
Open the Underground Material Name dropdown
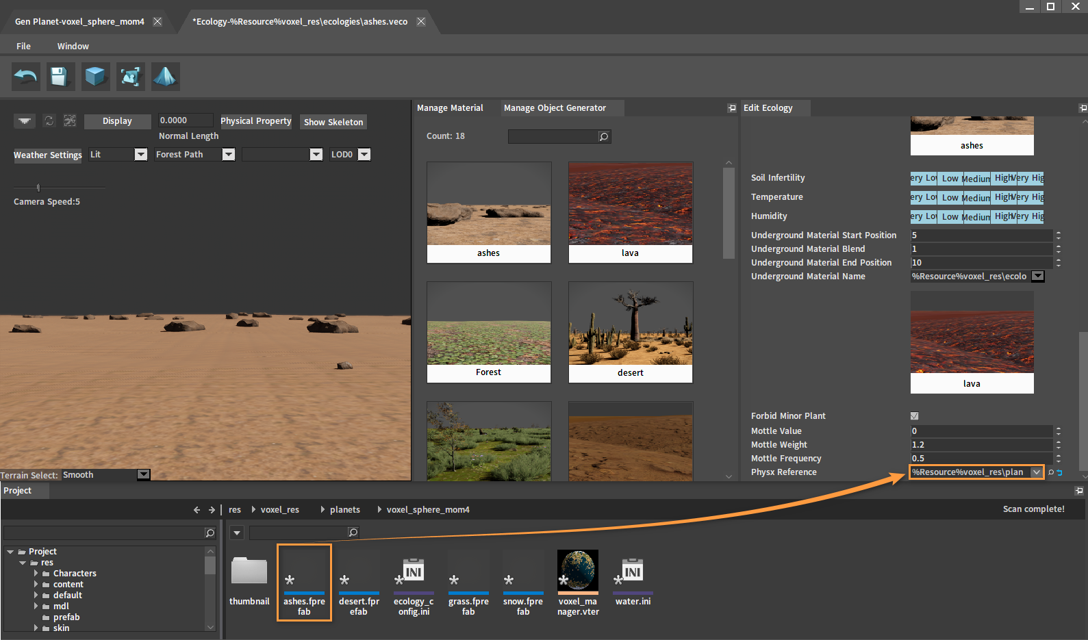(x=1038, y=277)
